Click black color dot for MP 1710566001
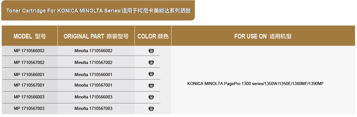The height and width of the screenshot is (117, 357). (x=151, y=74)
